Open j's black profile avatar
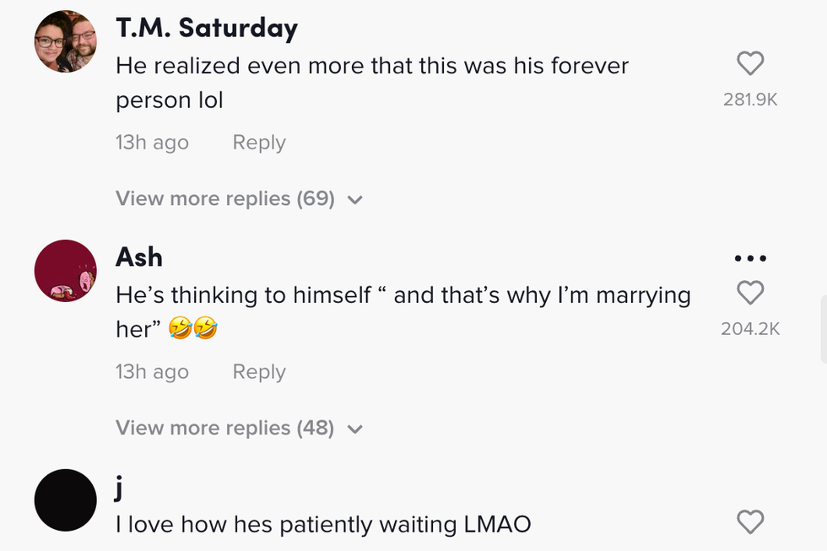The width and height of the screenshot is (827, 551). pos(66,500)
